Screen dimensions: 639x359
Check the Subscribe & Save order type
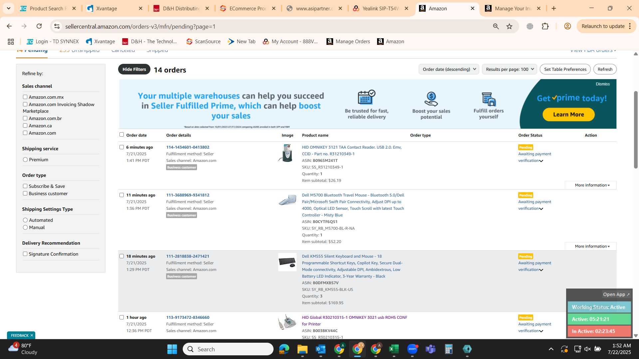point(25,186)
